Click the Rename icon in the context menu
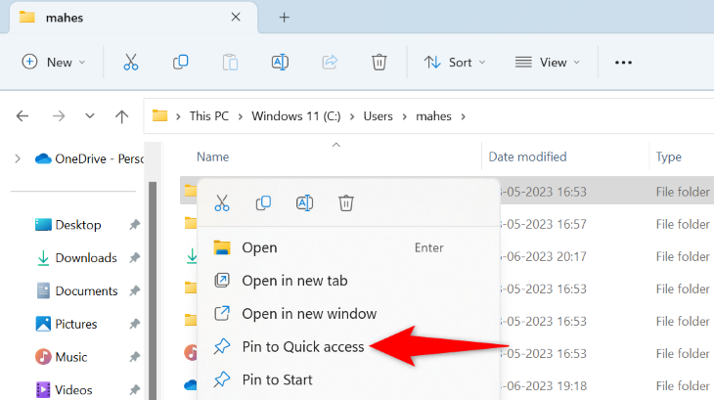The image size is (714, 400). click(304, 203)
